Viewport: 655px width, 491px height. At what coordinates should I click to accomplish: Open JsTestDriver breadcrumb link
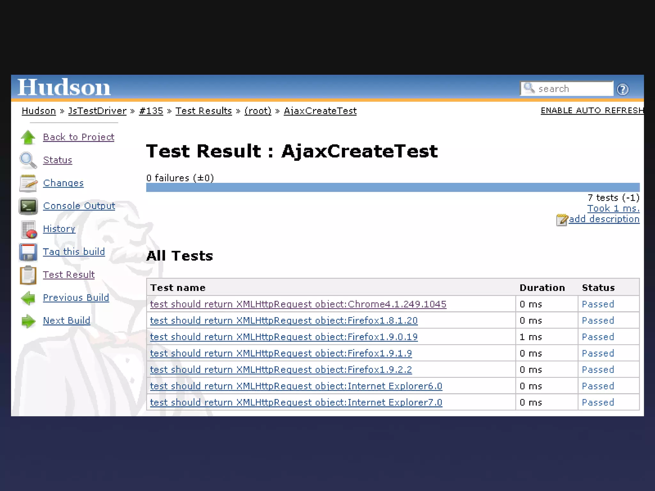tap(97, 111)
